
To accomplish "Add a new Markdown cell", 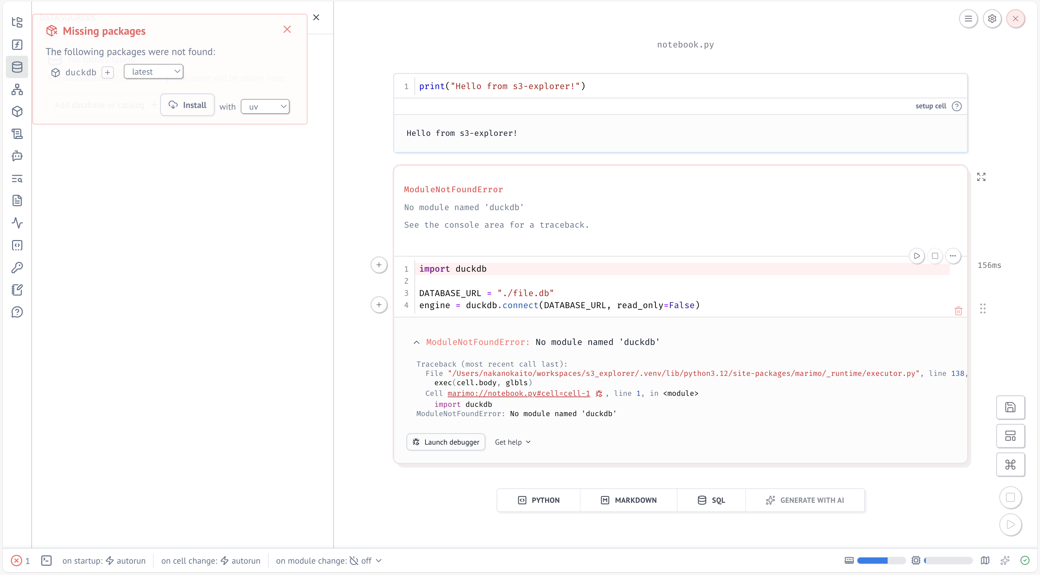I will (629, 500).
